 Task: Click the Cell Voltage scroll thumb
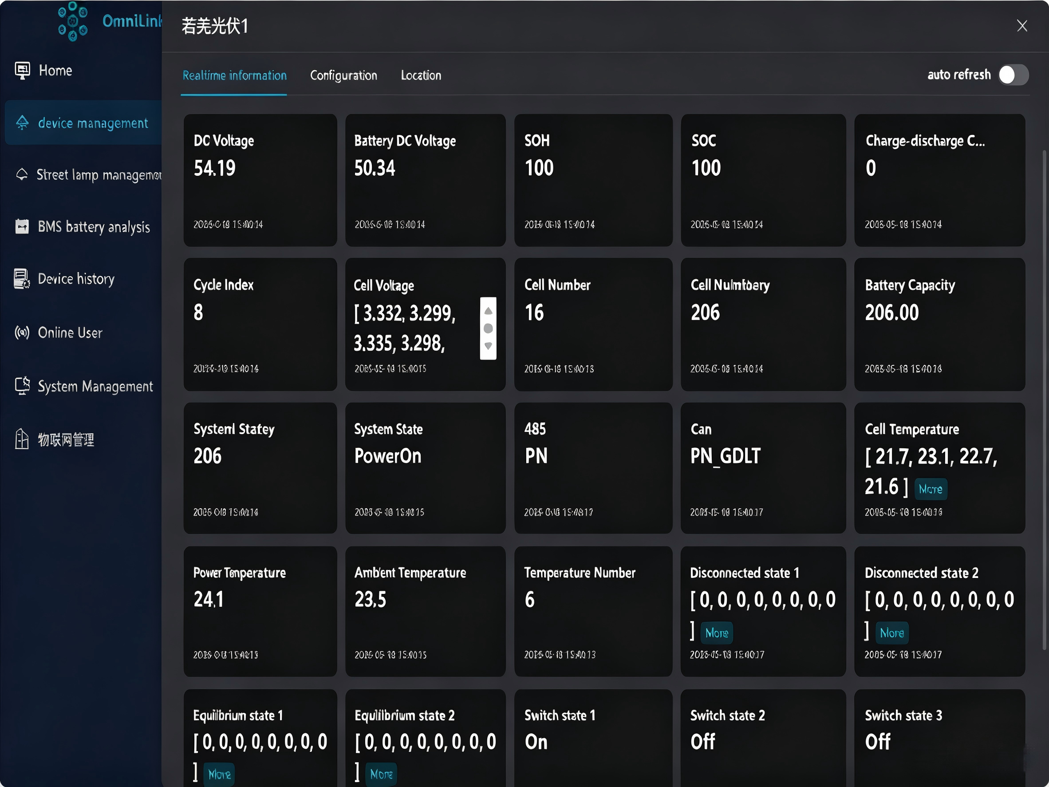click(488, 328)
